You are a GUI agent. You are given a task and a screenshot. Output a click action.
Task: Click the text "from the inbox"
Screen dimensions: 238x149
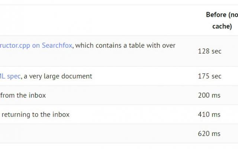pyautogui.click(x=23, y=95)
